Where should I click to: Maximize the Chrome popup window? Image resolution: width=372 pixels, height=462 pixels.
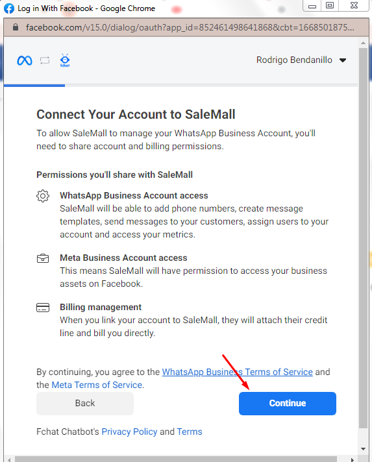[x=330, y=5]
